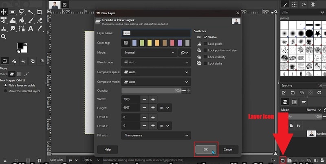Enable the Lock visibility checkbox
The height and width of the screenshot is (164, 326).
(205, 57)
